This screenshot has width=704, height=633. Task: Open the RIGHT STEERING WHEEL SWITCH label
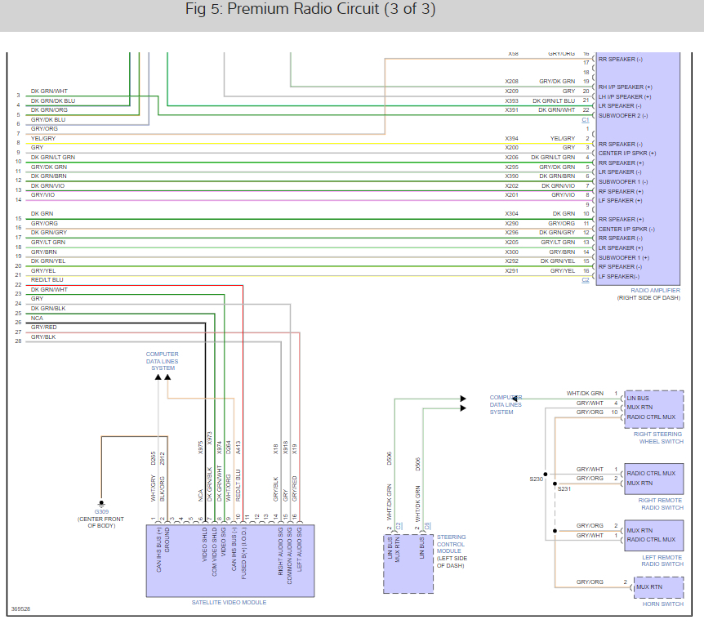(x=658, y=438)
